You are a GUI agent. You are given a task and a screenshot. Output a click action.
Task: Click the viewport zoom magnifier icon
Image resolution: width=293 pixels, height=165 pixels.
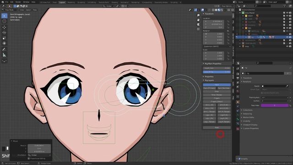tap(198, 15)
